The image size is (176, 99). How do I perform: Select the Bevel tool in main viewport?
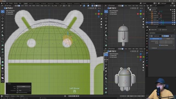pos(2,53)
